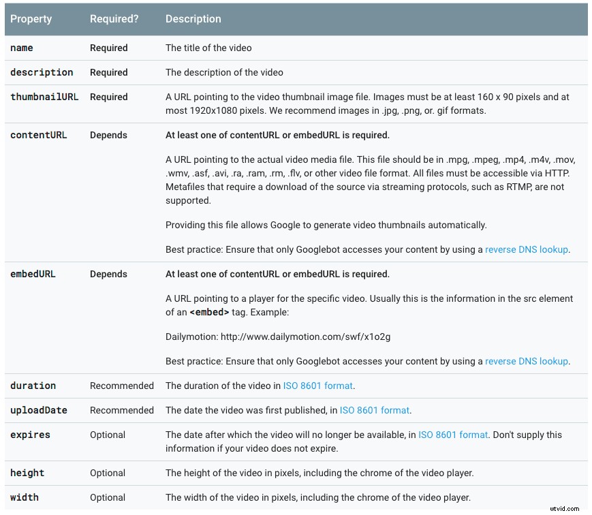Image resolution: width=592 pixels, height=515 pixels.
Task: Open the reverse DNS lookup link in contentURL row
Action: 527,249
